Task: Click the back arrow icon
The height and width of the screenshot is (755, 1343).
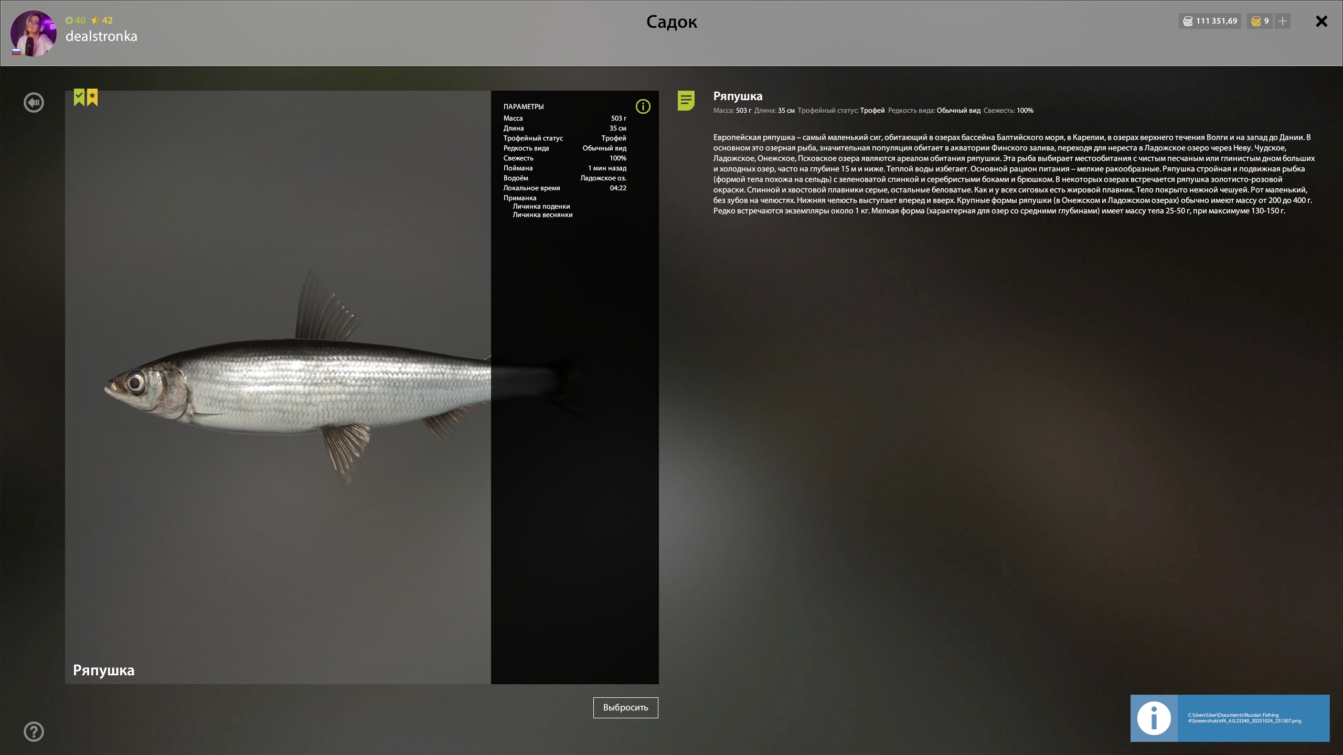Action: (x=34, y=102)
